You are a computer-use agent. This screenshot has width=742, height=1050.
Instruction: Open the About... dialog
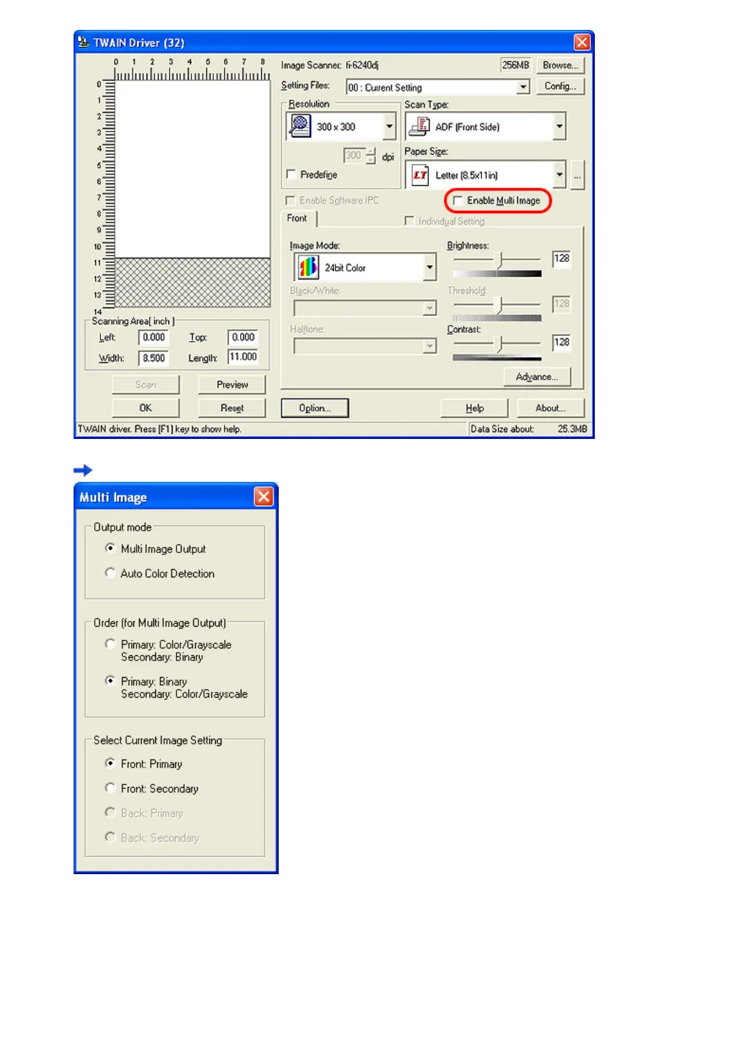tap(550, 408)
